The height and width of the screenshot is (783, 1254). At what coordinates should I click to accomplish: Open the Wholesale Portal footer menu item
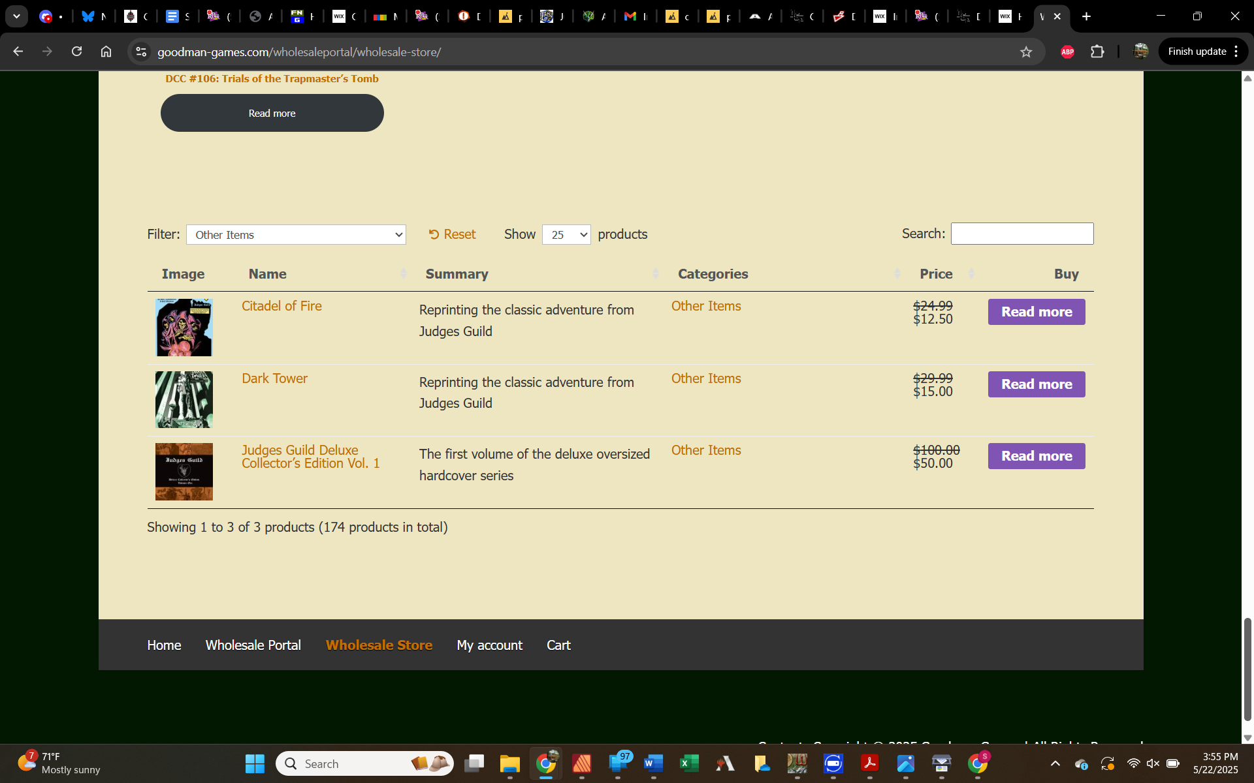coord(253,645)
